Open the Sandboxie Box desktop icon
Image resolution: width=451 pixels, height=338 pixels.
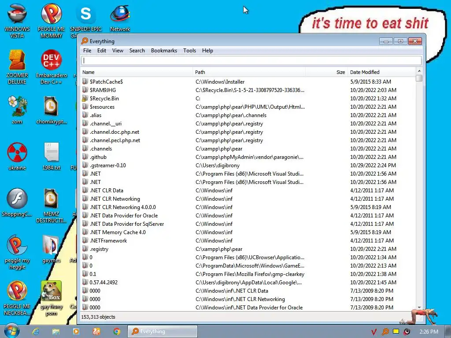(51, 298)
